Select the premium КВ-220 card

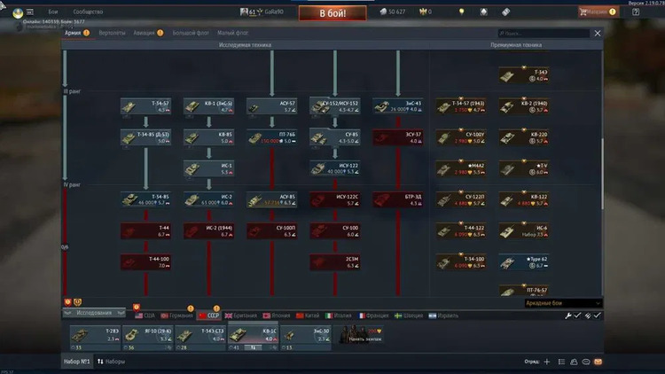(x=524, y=137)
